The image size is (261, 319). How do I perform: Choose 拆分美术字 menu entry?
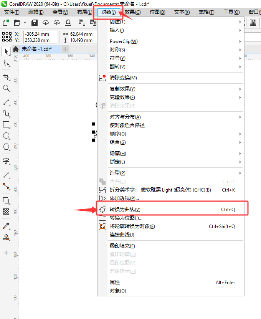click(171, 190)
